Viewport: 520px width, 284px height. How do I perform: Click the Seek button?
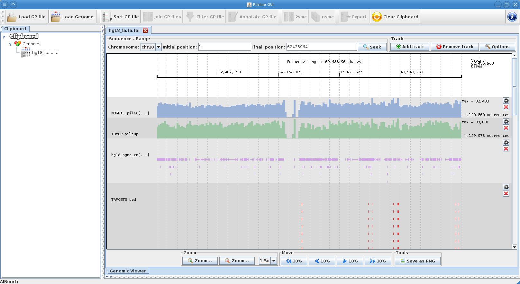372,47
